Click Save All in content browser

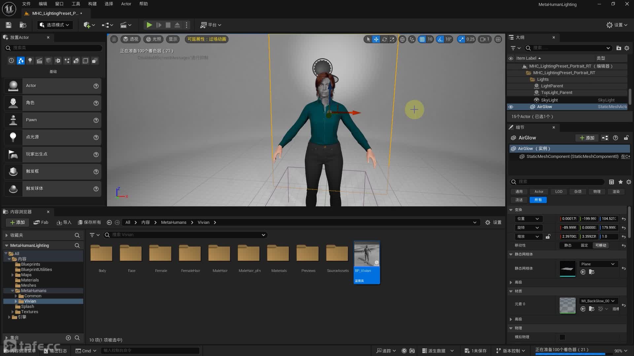[89, 222]
